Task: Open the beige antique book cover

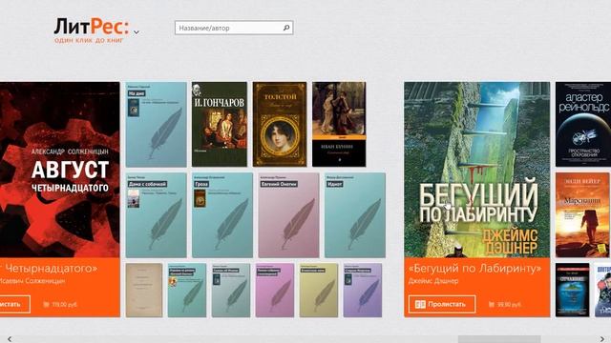Action: pos(144,290)
